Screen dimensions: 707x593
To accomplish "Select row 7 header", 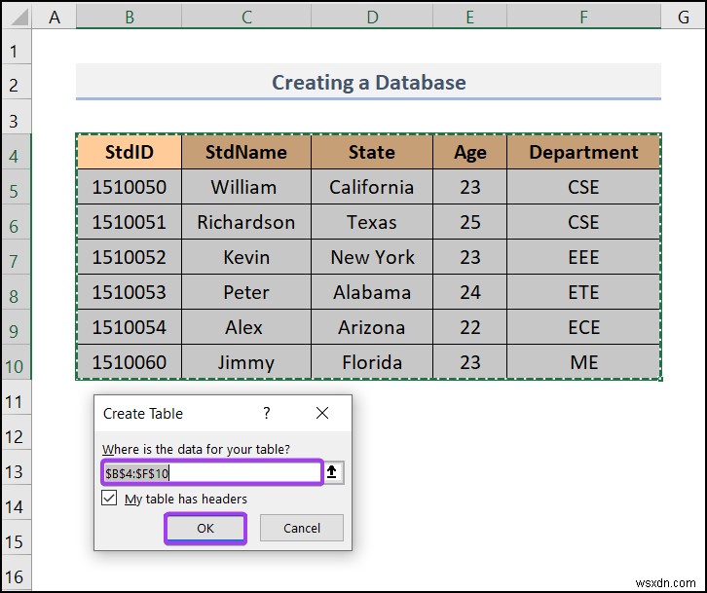I will pyautogui.click(x=17, y=257).
